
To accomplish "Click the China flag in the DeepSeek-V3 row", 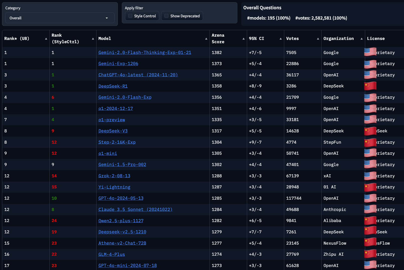I will (370, 131).
